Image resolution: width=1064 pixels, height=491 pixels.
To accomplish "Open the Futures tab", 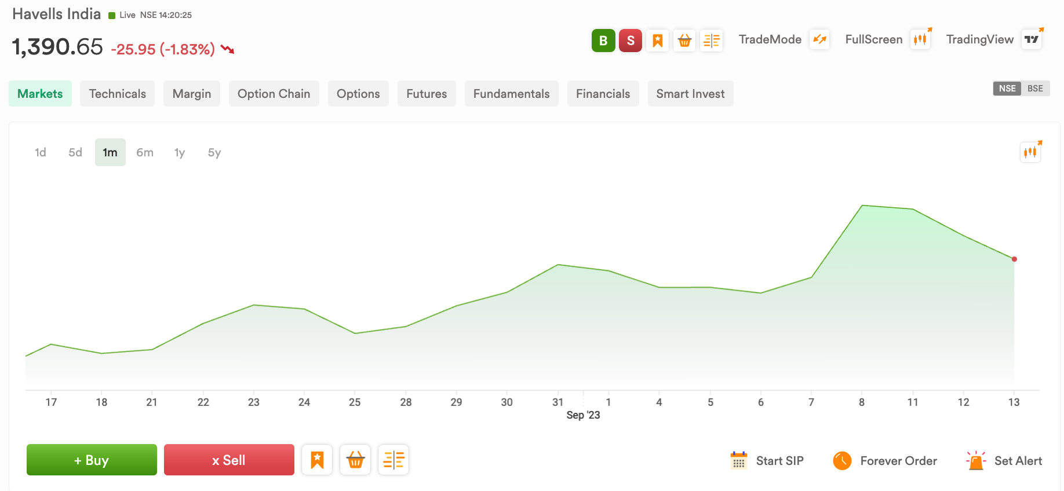I will click(x=427, y=94).
